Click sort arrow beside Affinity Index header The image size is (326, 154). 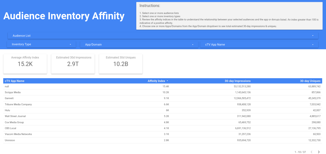167,81
